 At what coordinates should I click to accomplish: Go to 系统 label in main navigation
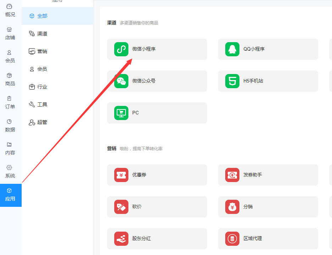pyautogui.click(x=10, y=176)
